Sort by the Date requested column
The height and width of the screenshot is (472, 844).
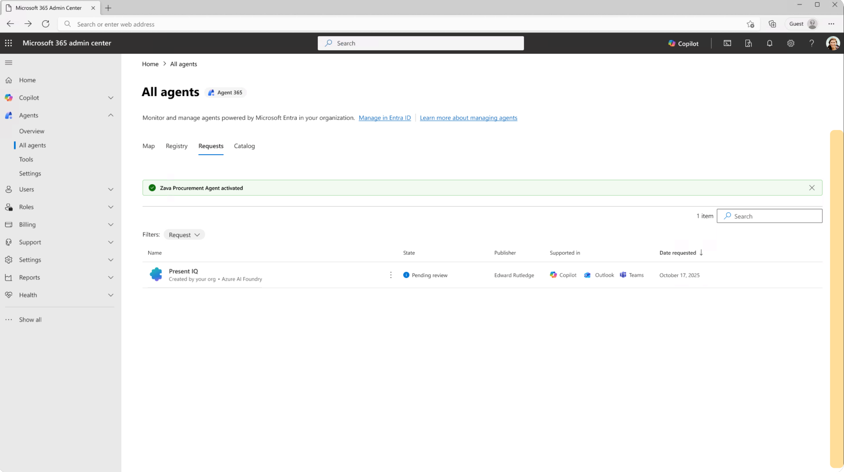[681, 252]
